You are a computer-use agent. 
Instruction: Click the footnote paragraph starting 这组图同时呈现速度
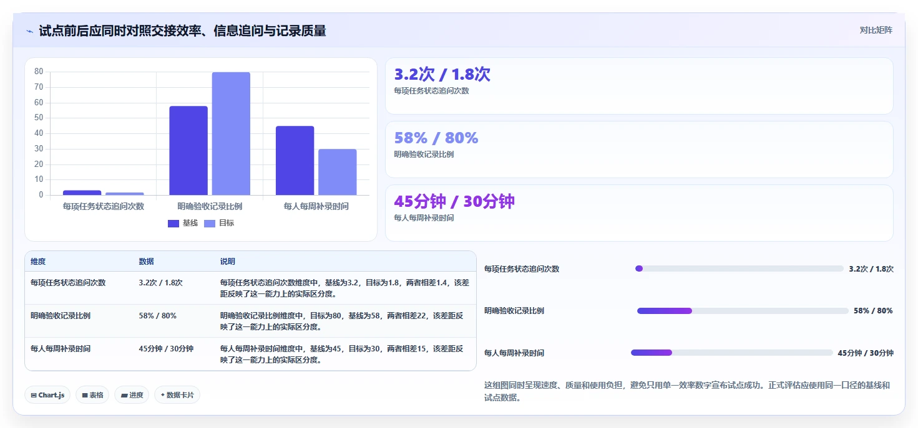[x=687, y=392]
